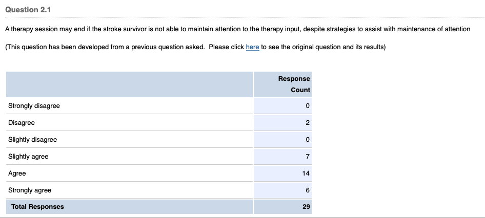Select the 'Strongly disagree' row label
This screenshot has width=485, height=218.
point(34,106)
